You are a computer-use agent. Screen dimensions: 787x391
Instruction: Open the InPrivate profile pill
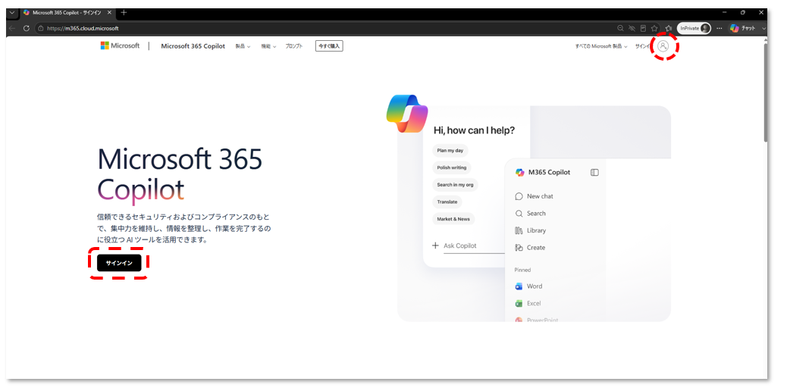[x=695, y=29]
